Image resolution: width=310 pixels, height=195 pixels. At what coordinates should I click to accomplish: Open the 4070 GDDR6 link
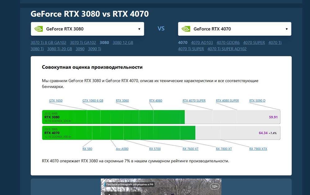(228, 43)
